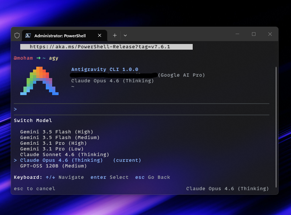Click the Antigravity rainbow pixel logo

coord(39,81)
